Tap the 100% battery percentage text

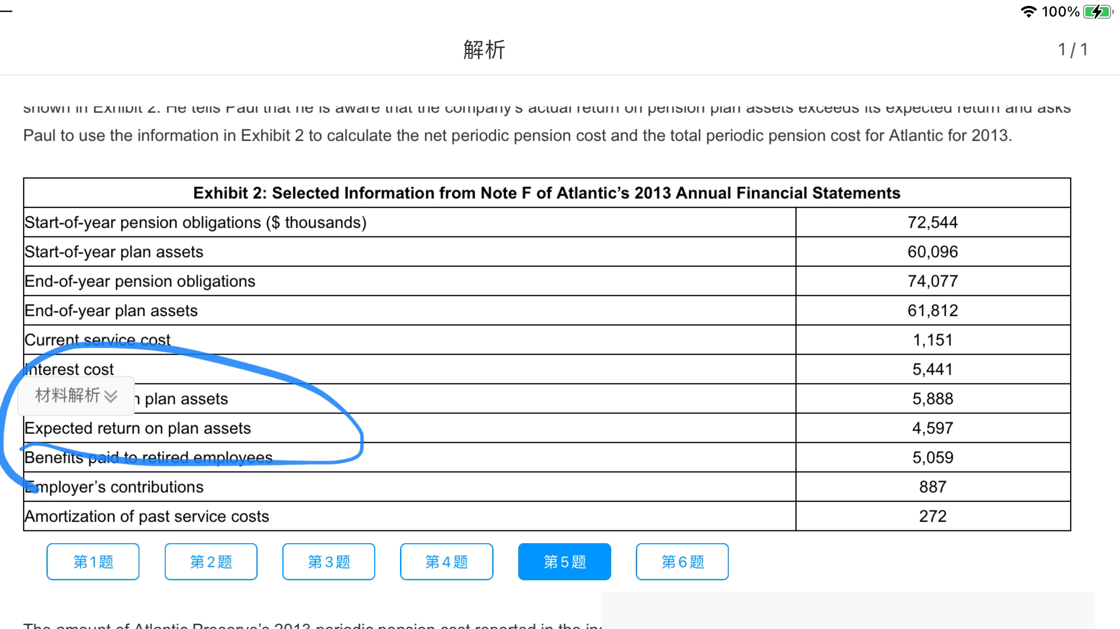coord(1060,12)
